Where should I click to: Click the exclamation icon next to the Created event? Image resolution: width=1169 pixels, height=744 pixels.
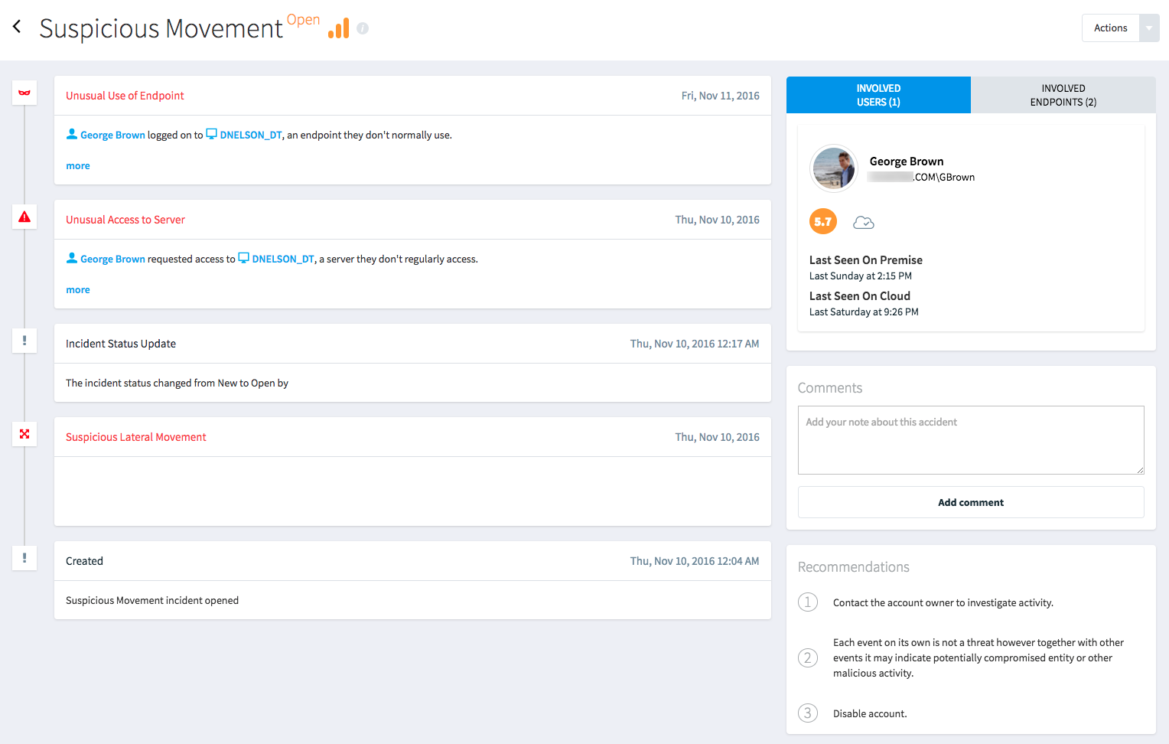[x=24, y=559]
